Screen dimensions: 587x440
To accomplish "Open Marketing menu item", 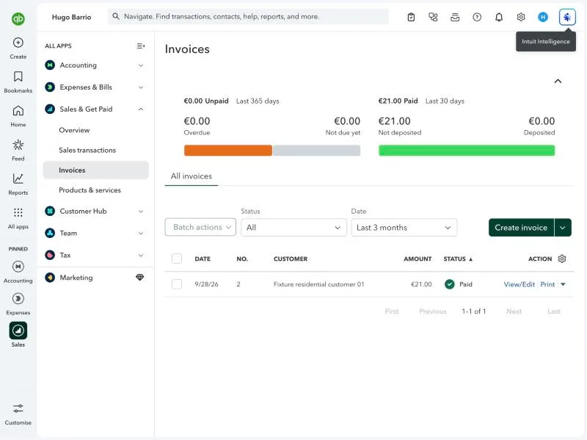I will coord(76,278).
